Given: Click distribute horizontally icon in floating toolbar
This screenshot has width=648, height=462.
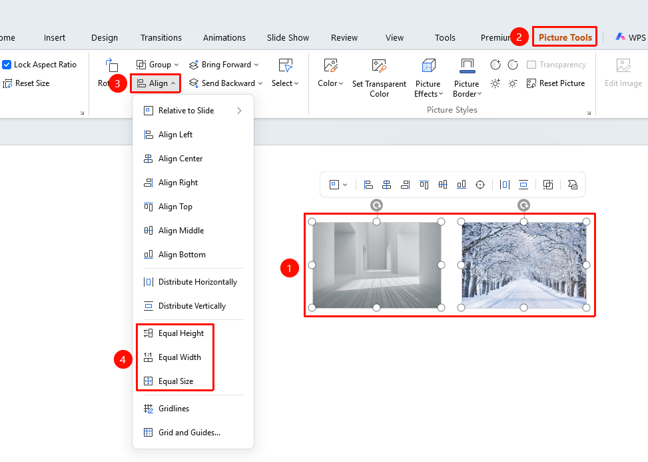Looking at the screenshot, I should (x=505, y=185).
